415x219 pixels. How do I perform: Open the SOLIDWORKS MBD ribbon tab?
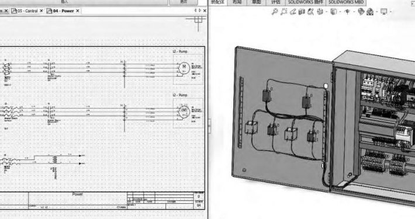coord(346,2)
